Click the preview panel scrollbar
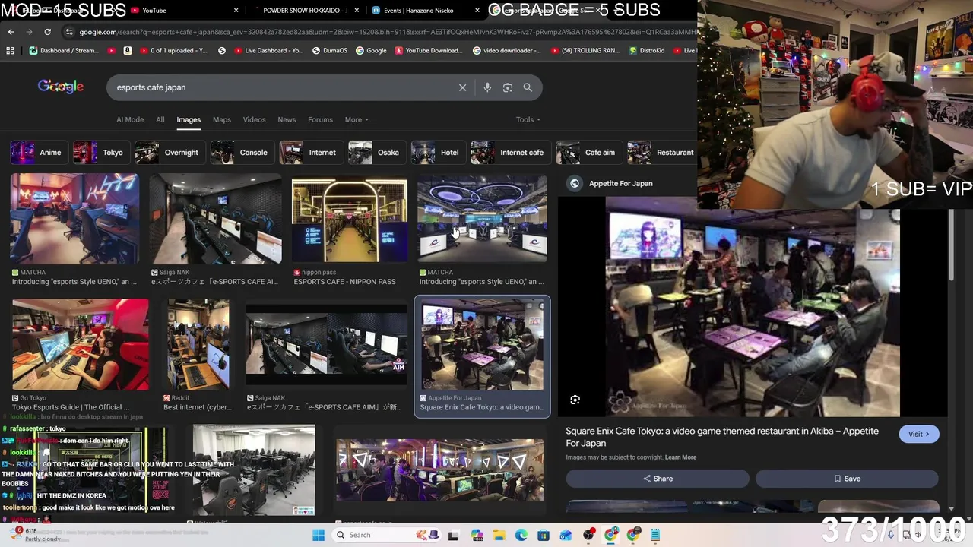The image size is (973, 547). pyautogui.click(x=952, y=243)
